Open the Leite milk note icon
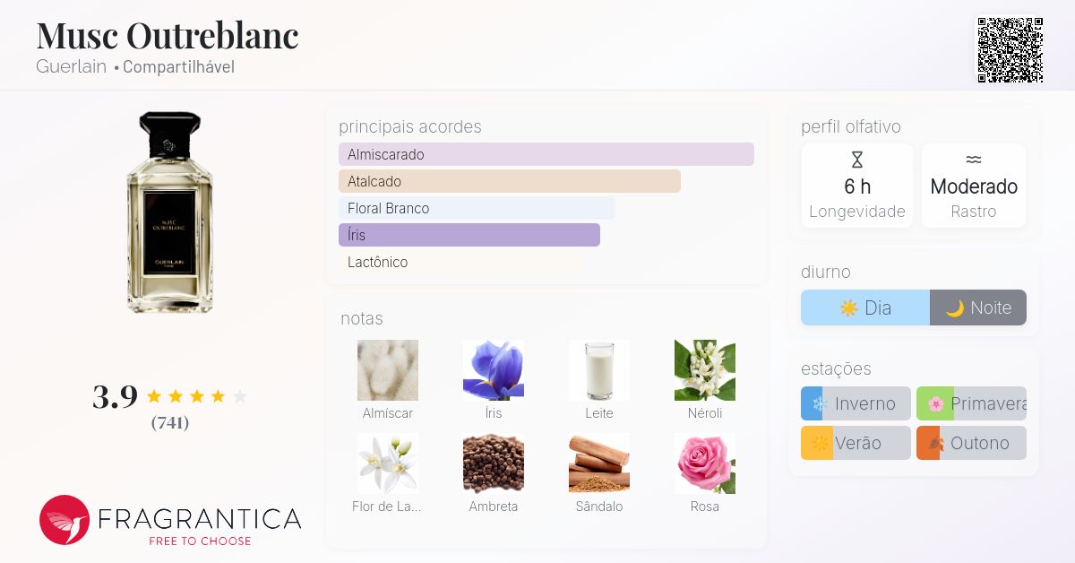This screenshot has height=563, width=1075. tap(598, 369)
